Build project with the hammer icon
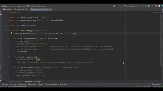Screen dimensions: 163x91 (119, 6)
